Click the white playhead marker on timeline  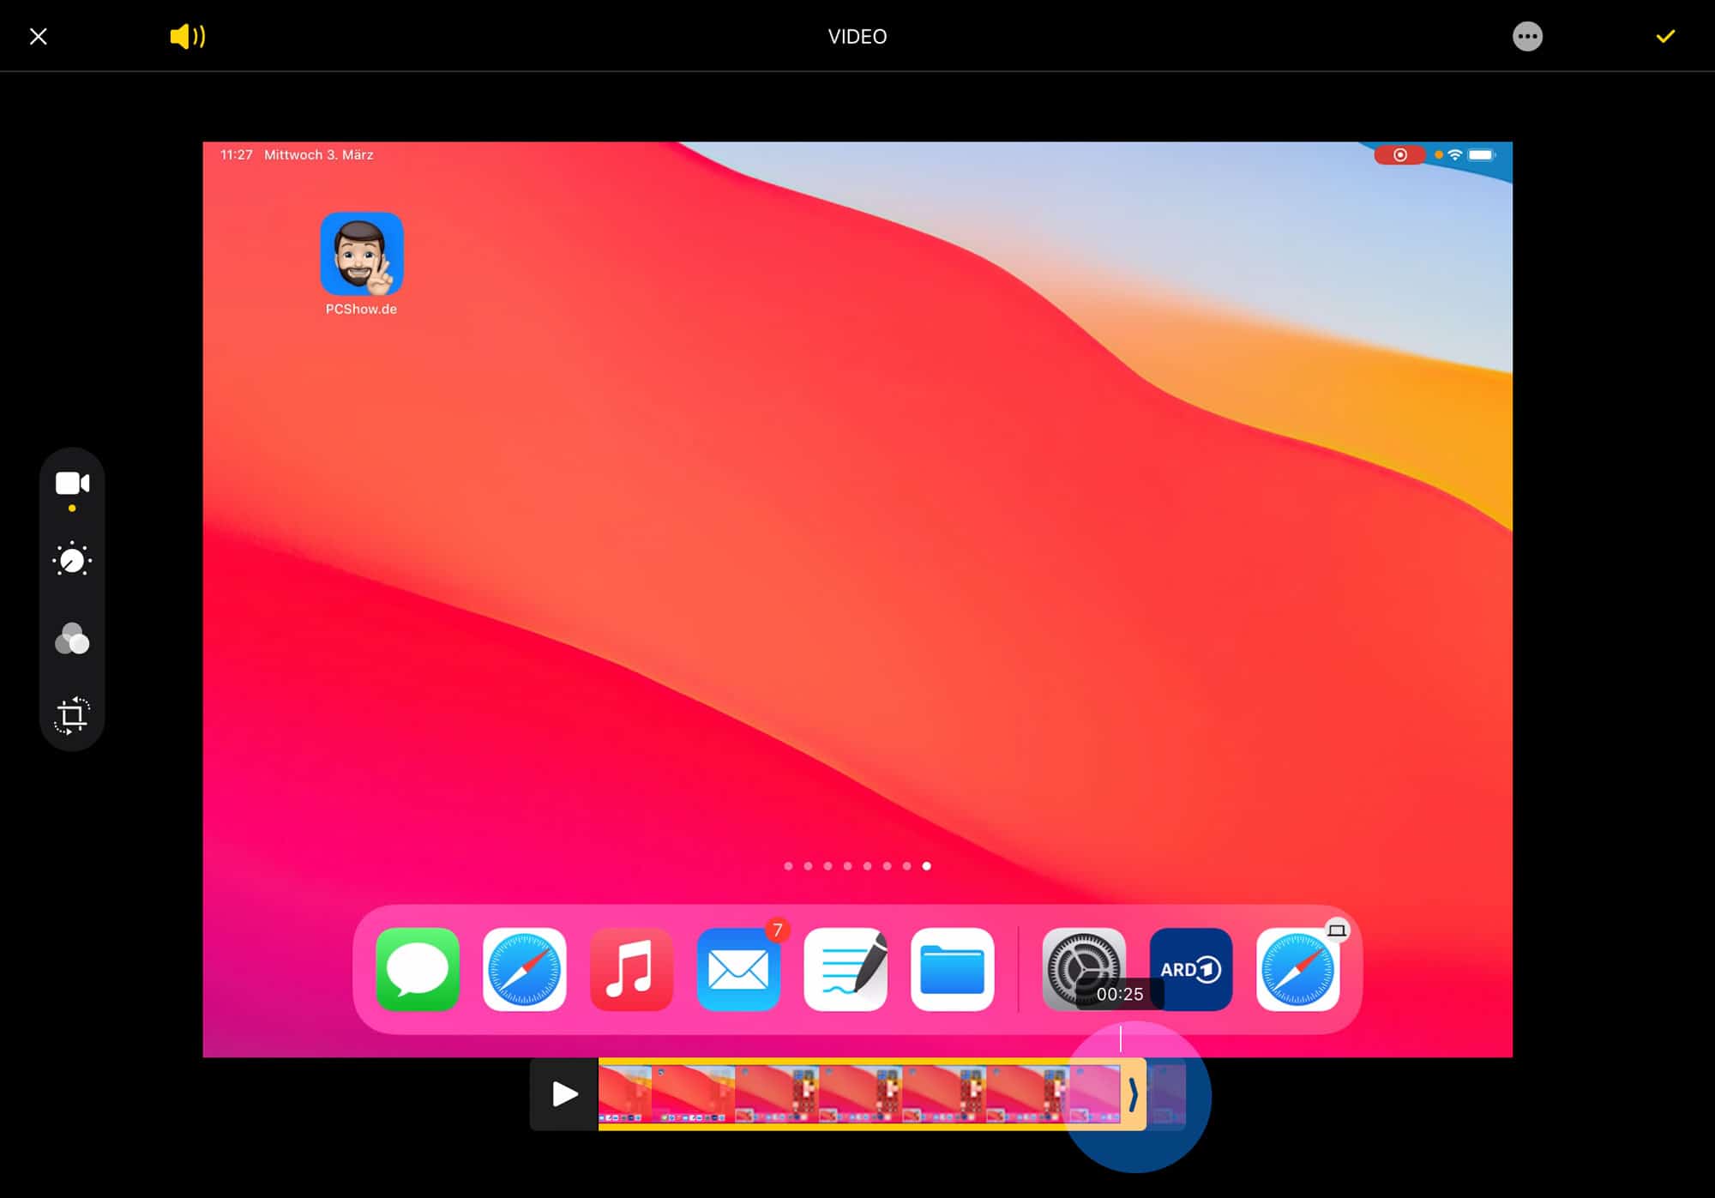(1120, 1039)
